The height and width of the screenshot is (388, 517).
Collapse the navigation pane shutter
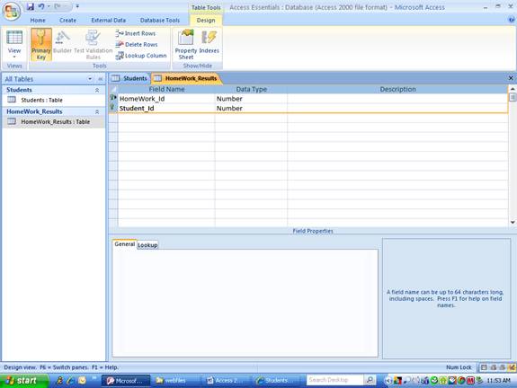[100, 79]
